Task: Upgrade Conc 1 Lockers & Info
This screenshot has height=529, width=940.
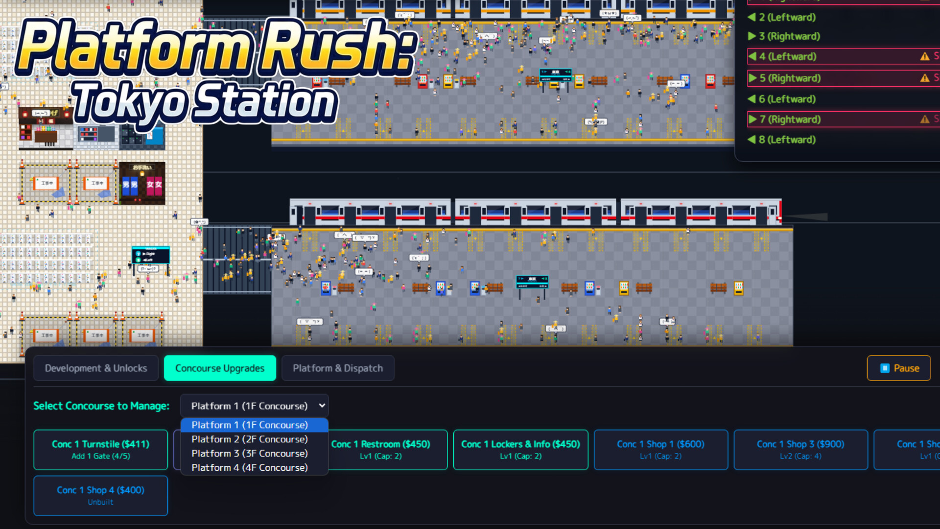Action: click(520, 450)
